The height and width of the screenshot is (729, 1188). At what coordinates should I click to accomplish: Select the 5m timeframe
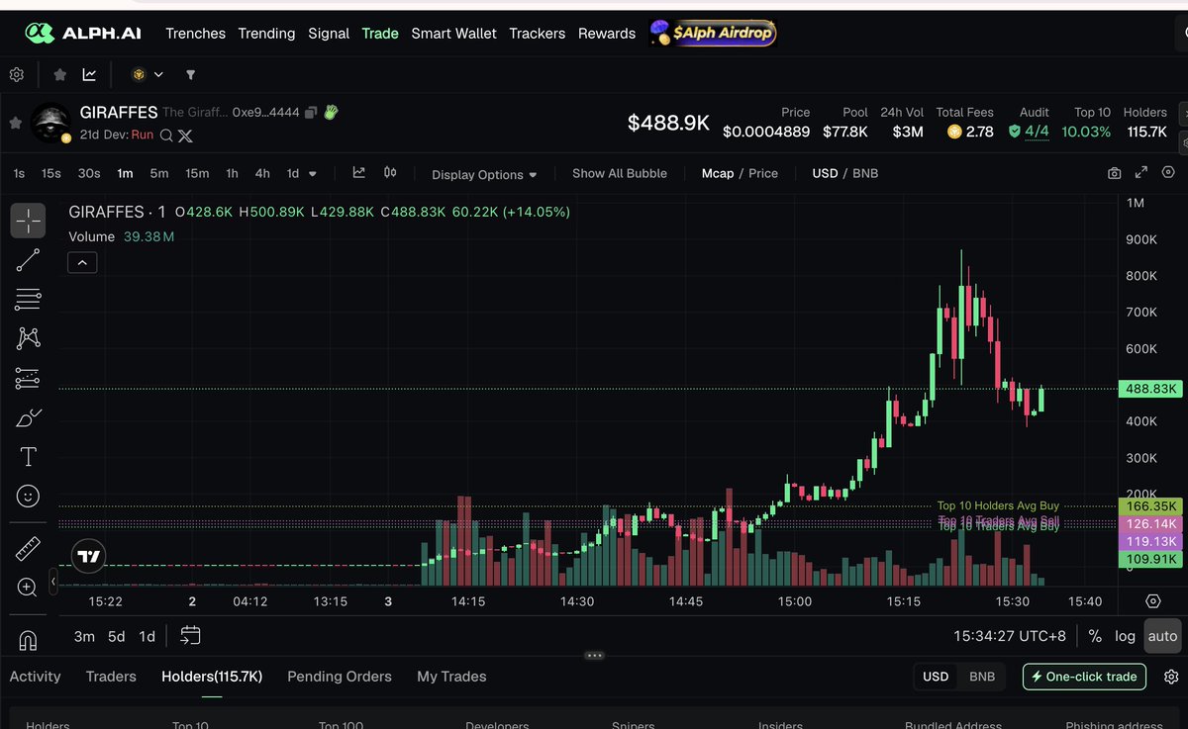click(x=159, y=173)
